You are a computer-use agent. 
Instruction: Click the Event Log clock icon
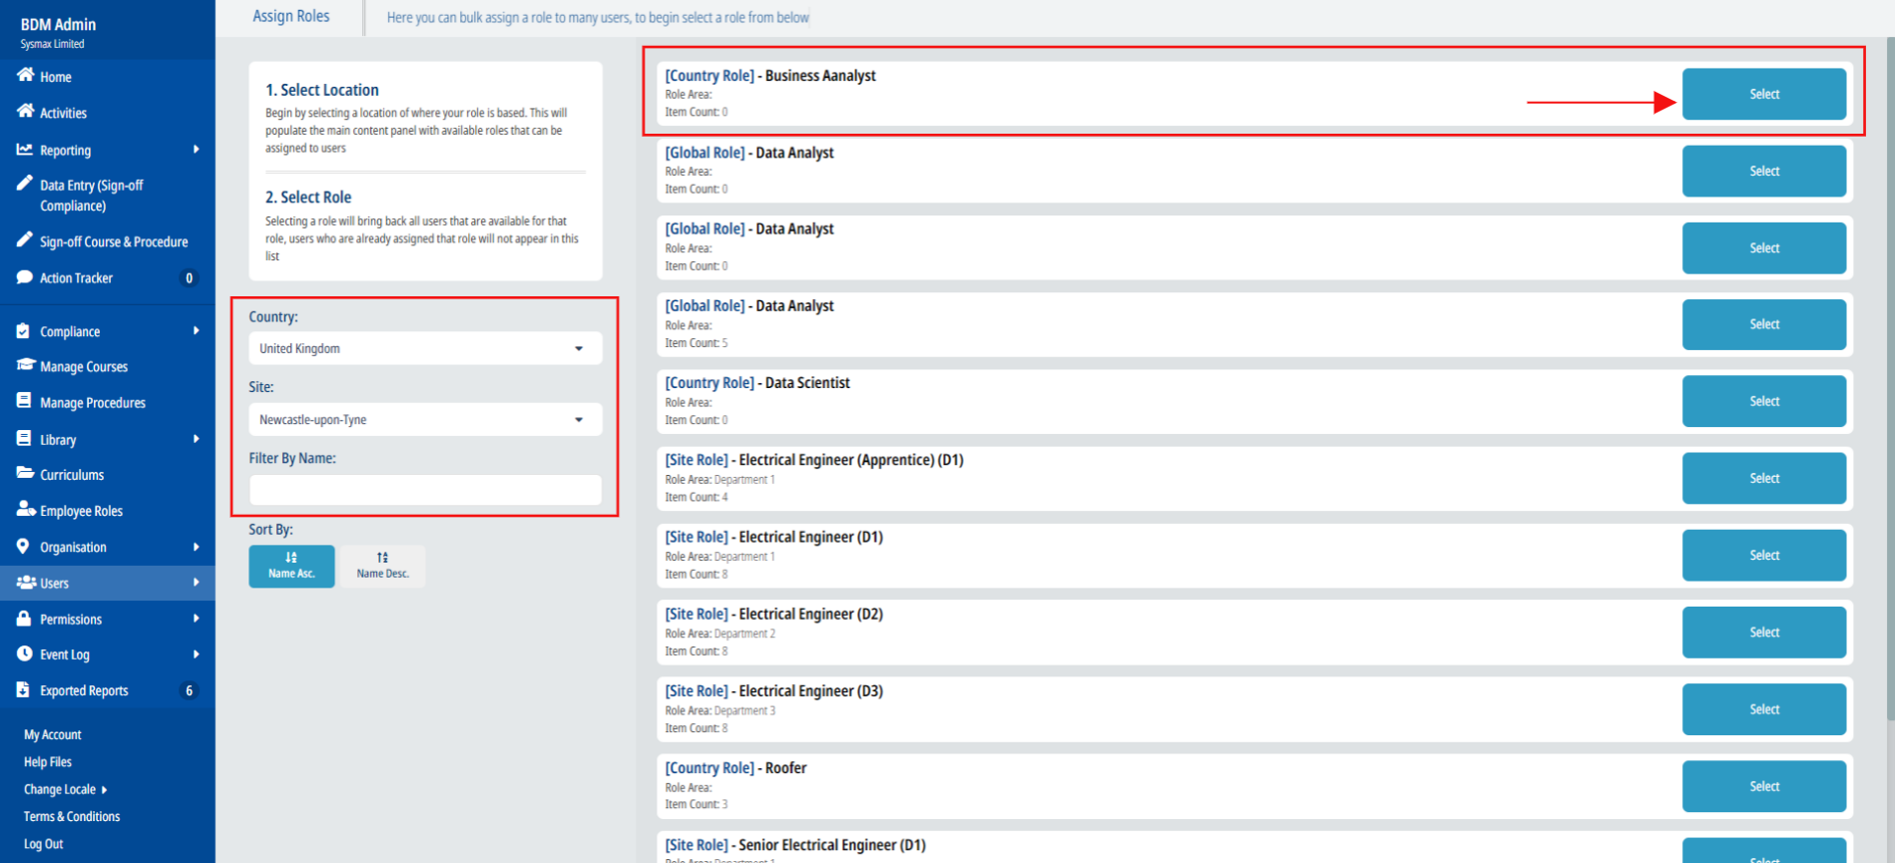click(24, 653)
